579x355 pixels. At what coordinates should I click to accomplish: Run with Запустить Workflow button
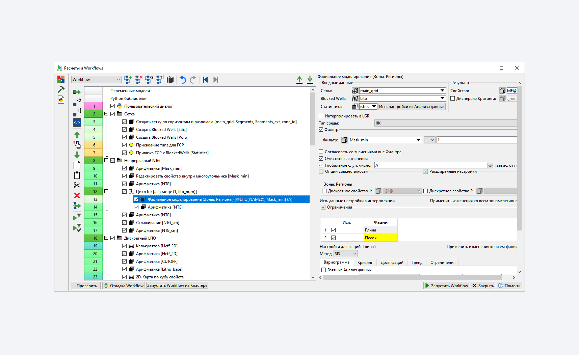(446, 286)
